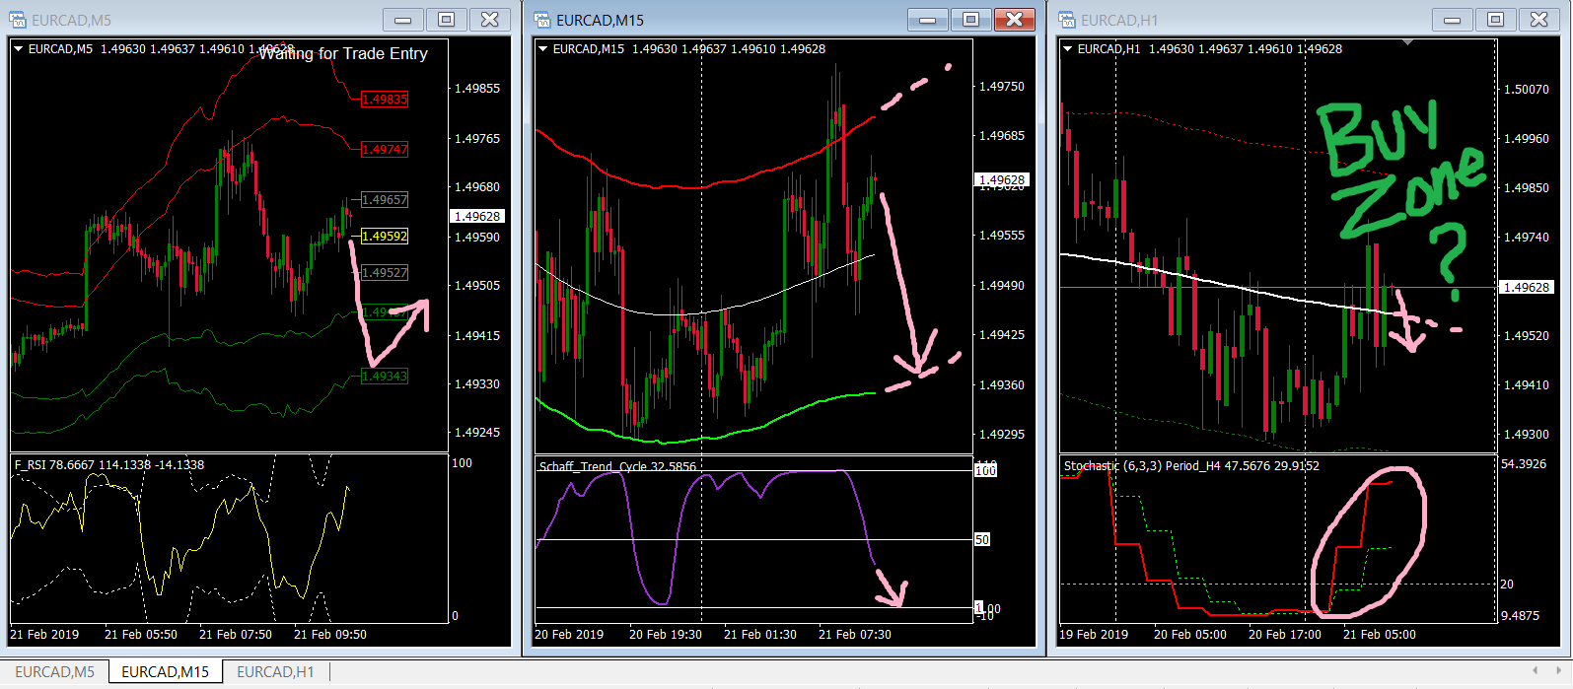This screenshot has height=689, width=1573.
Task: Close the EURCAD,M5 chart window
Action: [x=490, y=20]
